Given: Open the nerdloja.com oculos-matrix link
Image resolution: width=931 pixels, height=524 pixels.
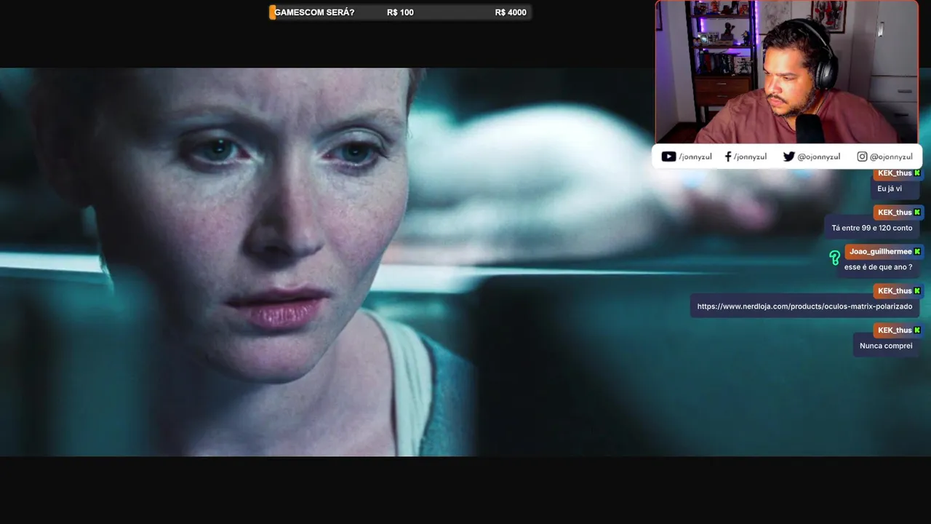Looking at the screenshot, I should point(804,306).
